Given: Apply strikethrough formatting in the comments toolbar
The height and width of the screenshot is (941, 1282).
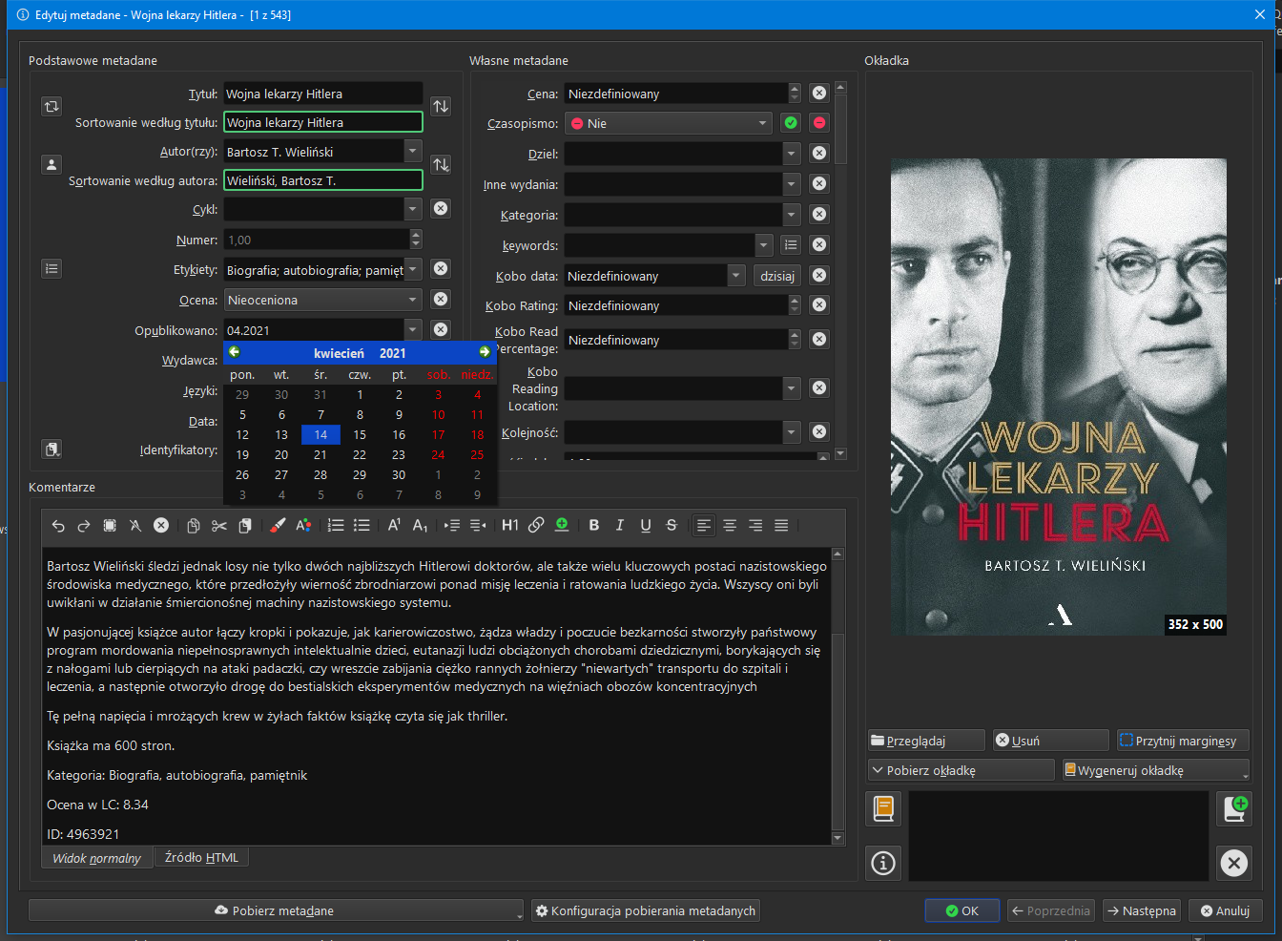Looking at the screenshot, I should 672,525.
